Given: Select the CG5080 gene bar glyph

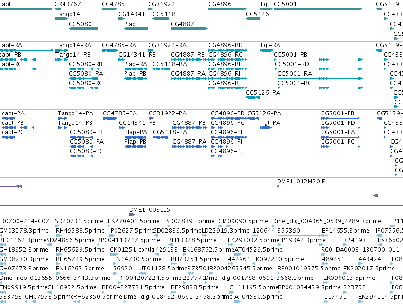Looking at the screenshot, I should (x=83, y=29).
